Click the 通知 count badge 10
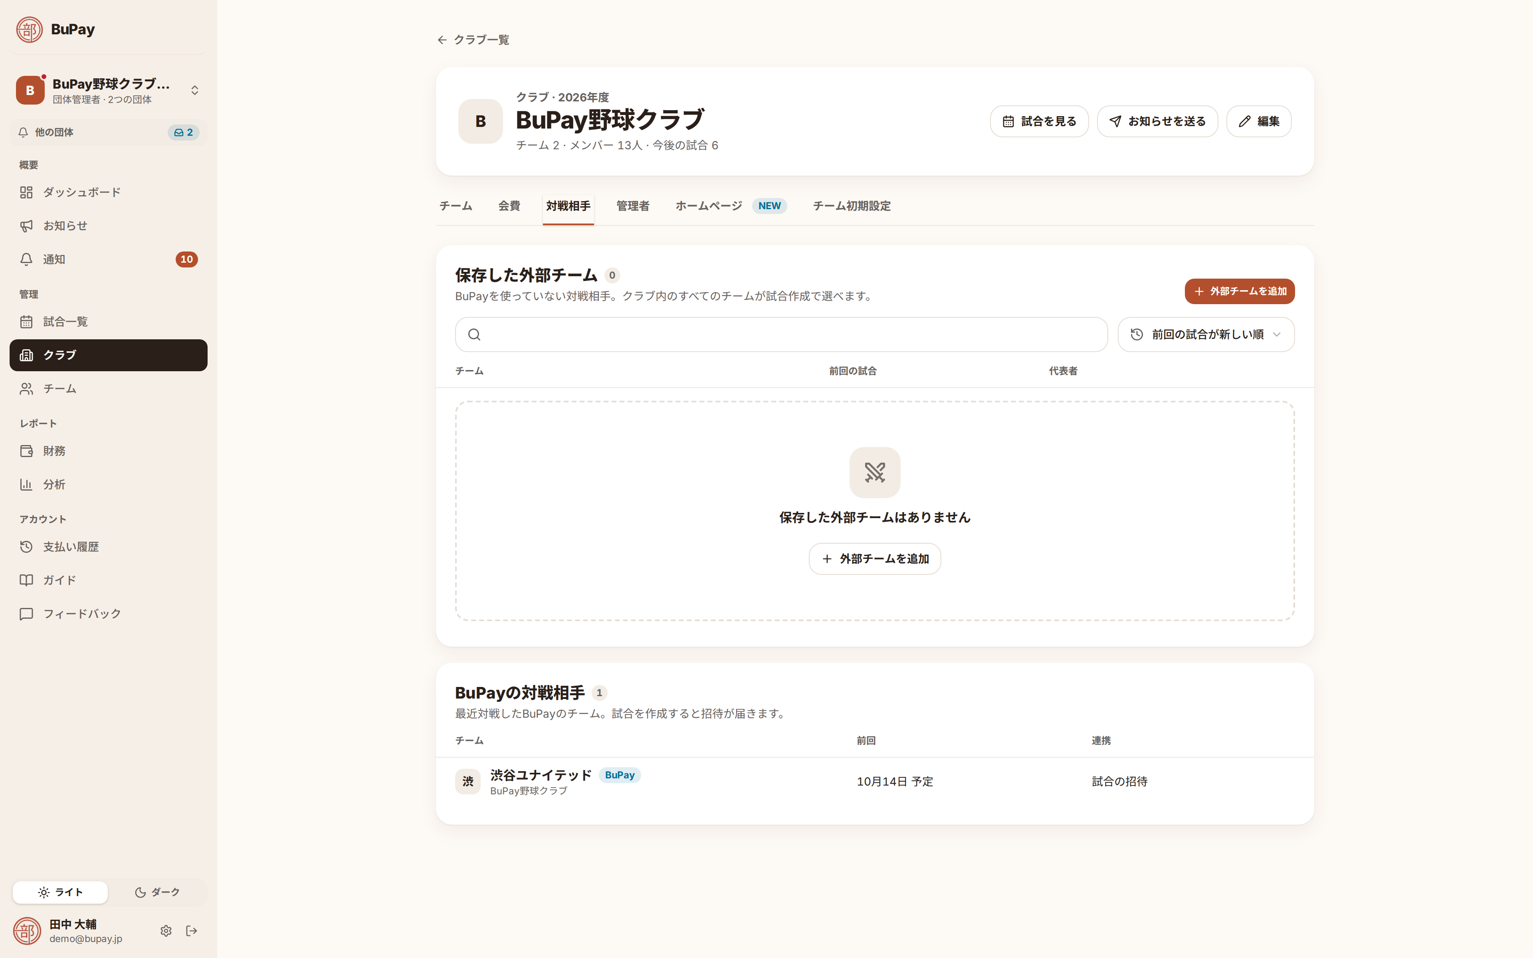This screenshot has height=958, width=1533. [186, 259]
